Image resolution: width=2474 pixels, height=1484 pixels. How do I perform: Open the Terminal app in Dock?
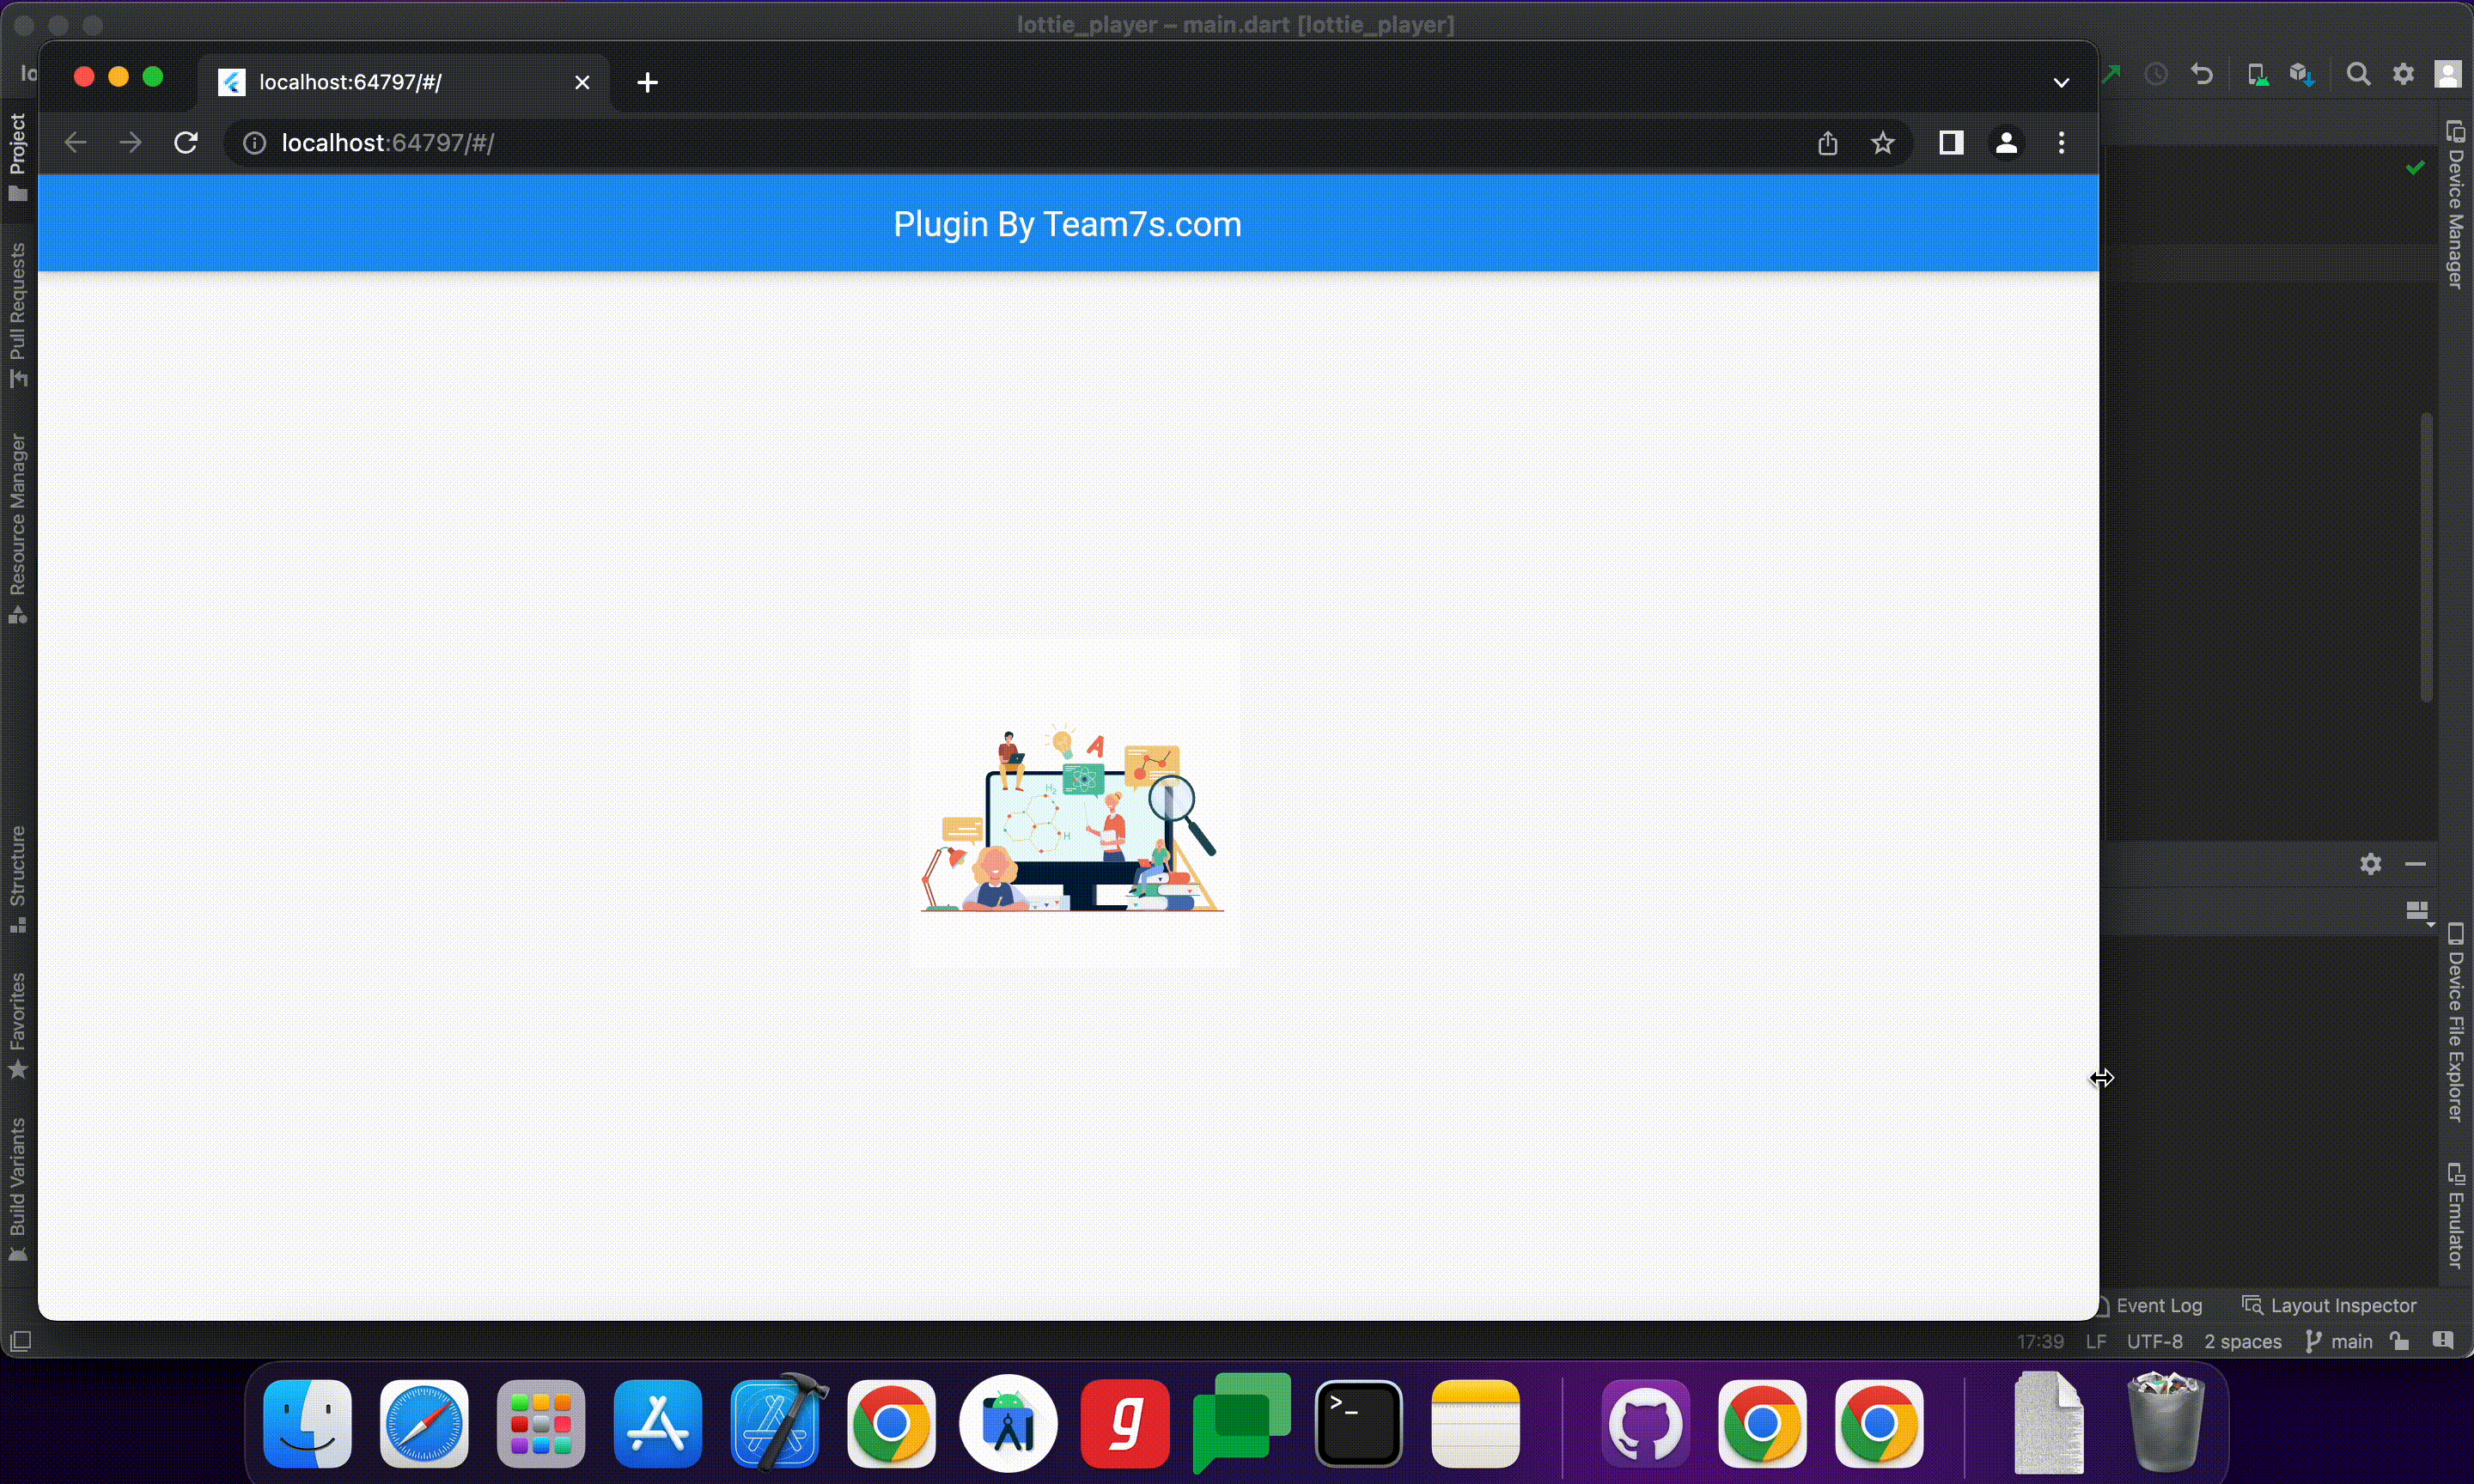[1358, 1423]
